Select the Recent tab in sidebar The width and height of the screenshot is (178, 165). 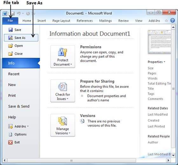(14, 74)
